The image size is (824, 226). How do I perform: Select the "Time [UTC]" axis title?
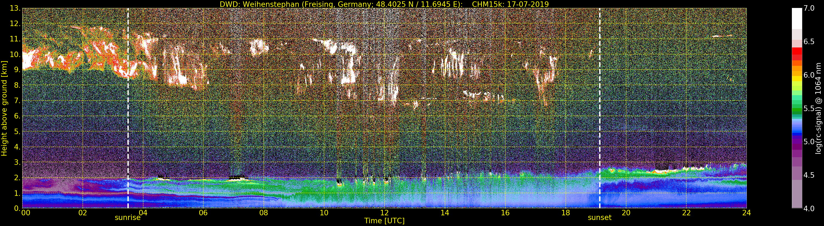pyautogui.click(x=384, y=221)
